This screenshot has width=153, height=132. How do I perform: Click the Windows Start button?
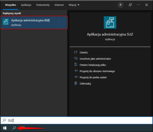(x=5, y=128)
